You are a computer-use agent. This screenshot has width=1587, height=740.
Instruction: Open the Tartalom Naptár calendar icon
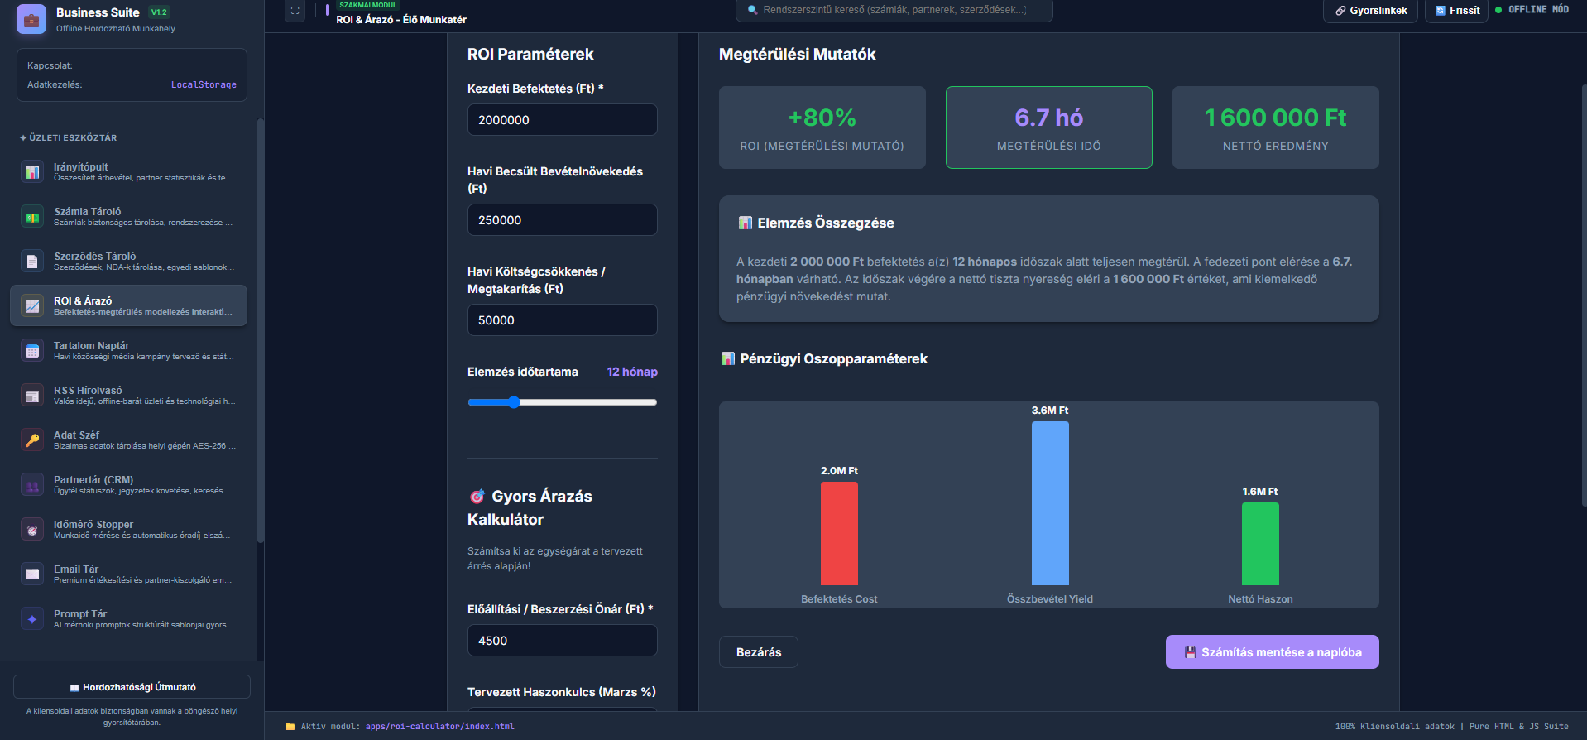[32, 351]
